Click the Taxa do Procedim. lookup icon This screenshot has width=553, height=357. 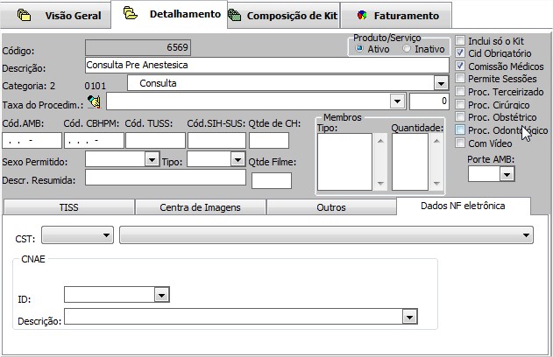tap(95, 101)
